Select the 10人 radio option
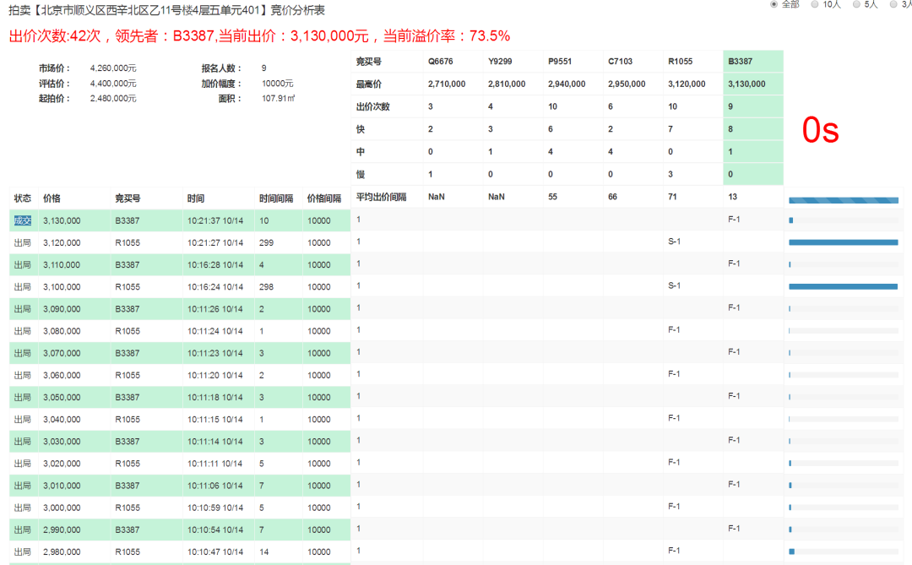The width and height of the screenshot is (912, 565). click(815, 4)
